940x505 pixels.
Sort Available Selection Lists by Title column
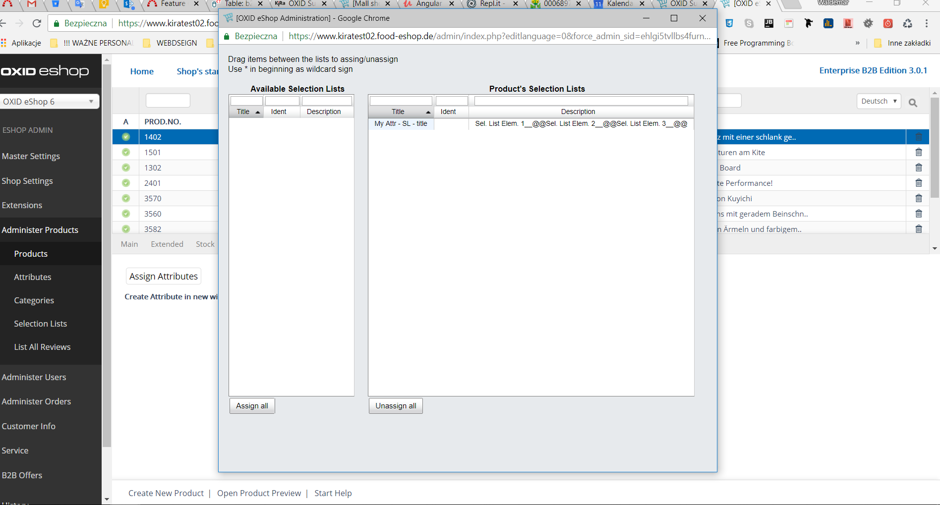coord(246,112)
